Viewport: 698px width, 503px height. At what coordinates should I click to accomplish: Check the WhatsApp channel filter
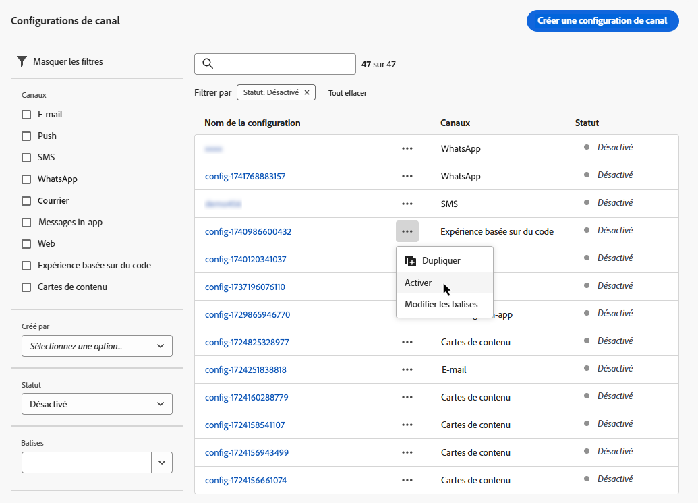pos(26,179)
